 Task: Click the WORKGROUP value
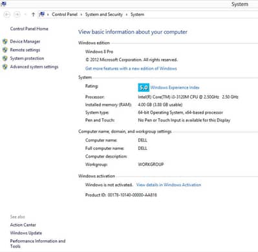(151, 164)
